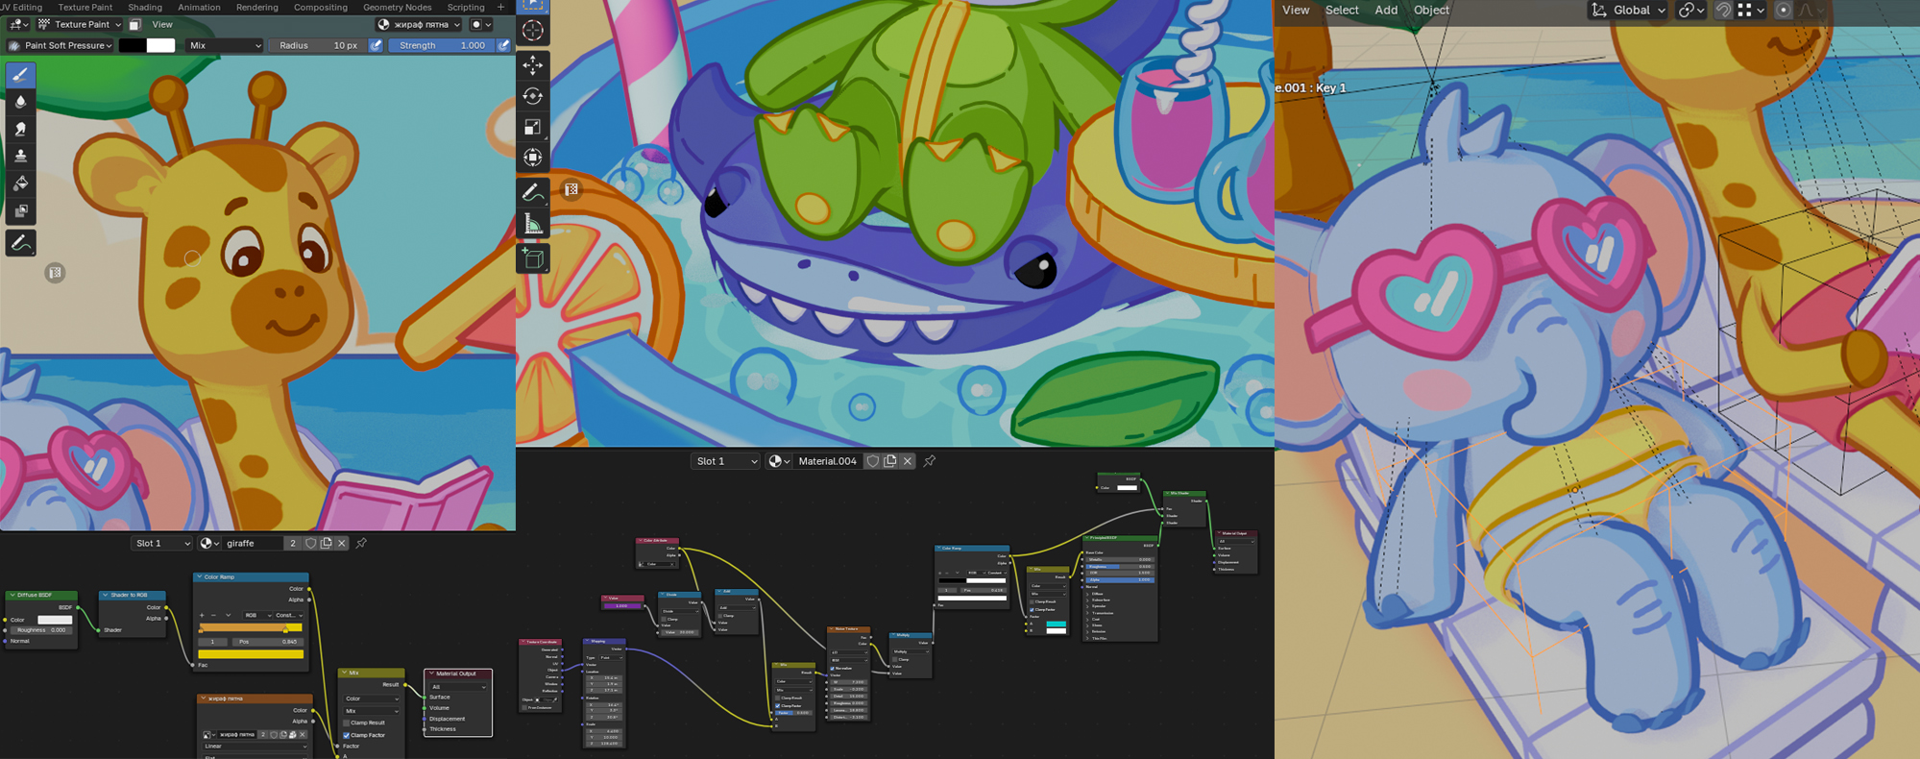Screen dimensions: 1920x759
Task: Pin the giraffe material node tree
Action: pyautogui.click(x=361, y=544)
